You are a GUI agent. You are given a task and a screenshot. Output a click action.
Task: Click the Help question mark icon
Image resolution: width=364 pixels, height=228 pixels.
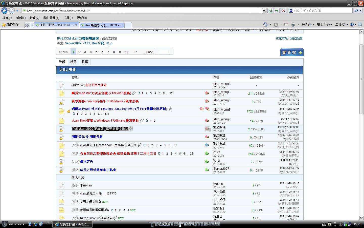click(x=352, y=25)
